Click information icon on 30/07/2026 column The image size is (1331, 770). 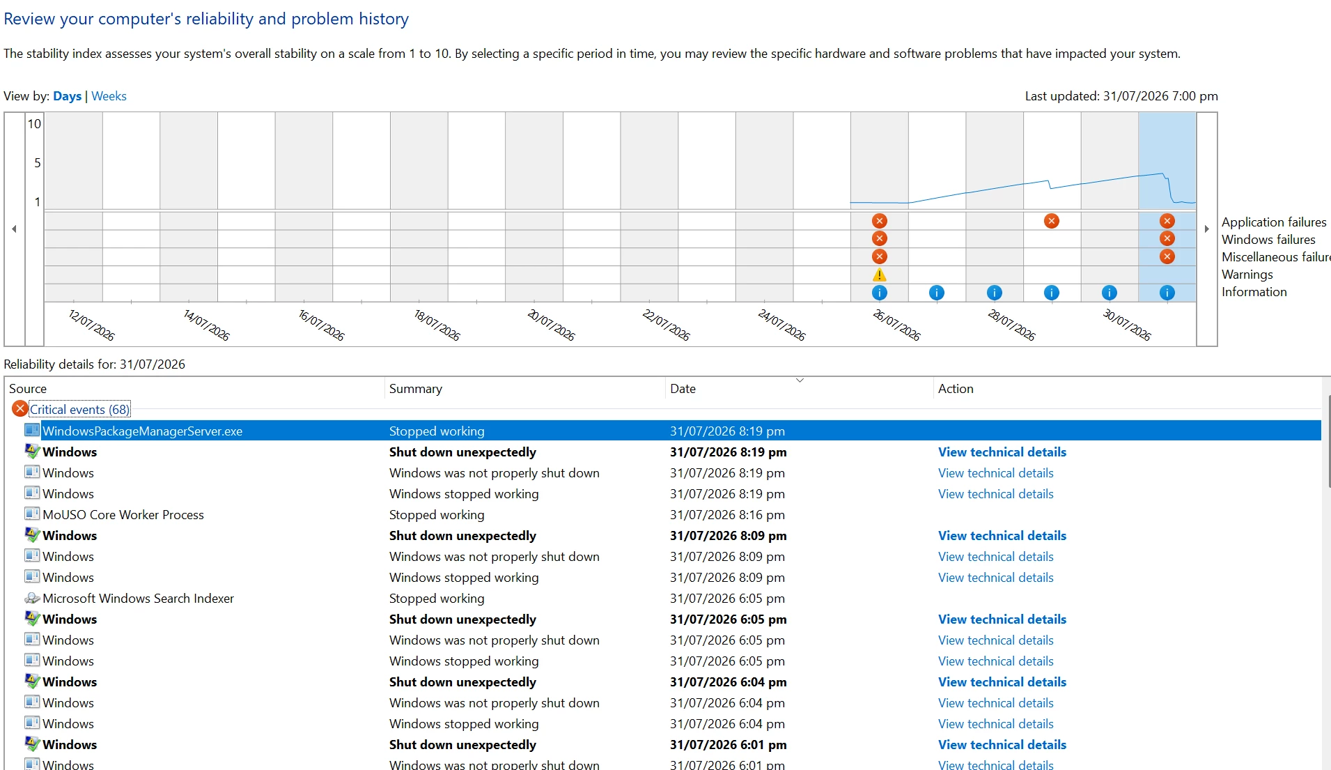tap(1110, 293)
